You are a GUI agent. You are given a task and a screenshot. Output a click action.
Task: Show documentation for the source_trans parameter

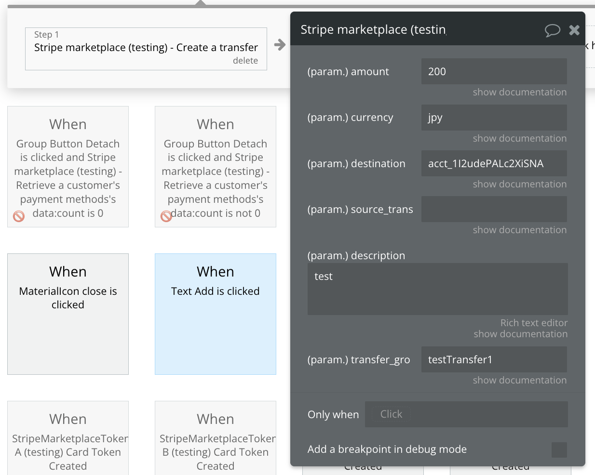click(x=520, y=230)
